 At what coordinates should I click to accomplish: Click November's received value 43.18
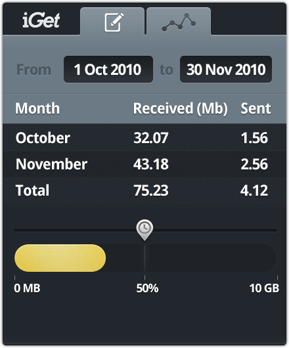tap(151, 164)
